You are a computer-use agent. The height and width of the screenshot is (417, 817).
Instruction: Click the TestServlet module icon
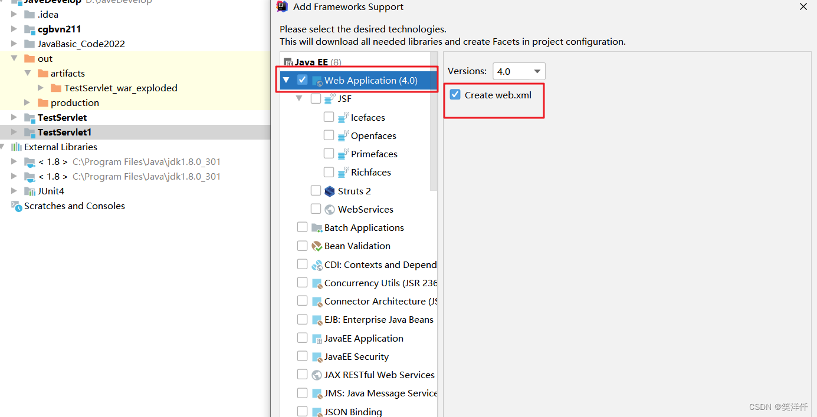click(29, 117)
